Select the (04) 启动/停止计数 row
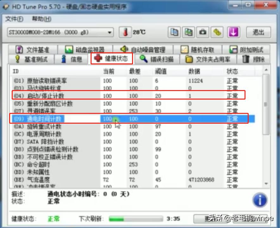The height and width of the screenshot is (228, 280). click(95, 96)
